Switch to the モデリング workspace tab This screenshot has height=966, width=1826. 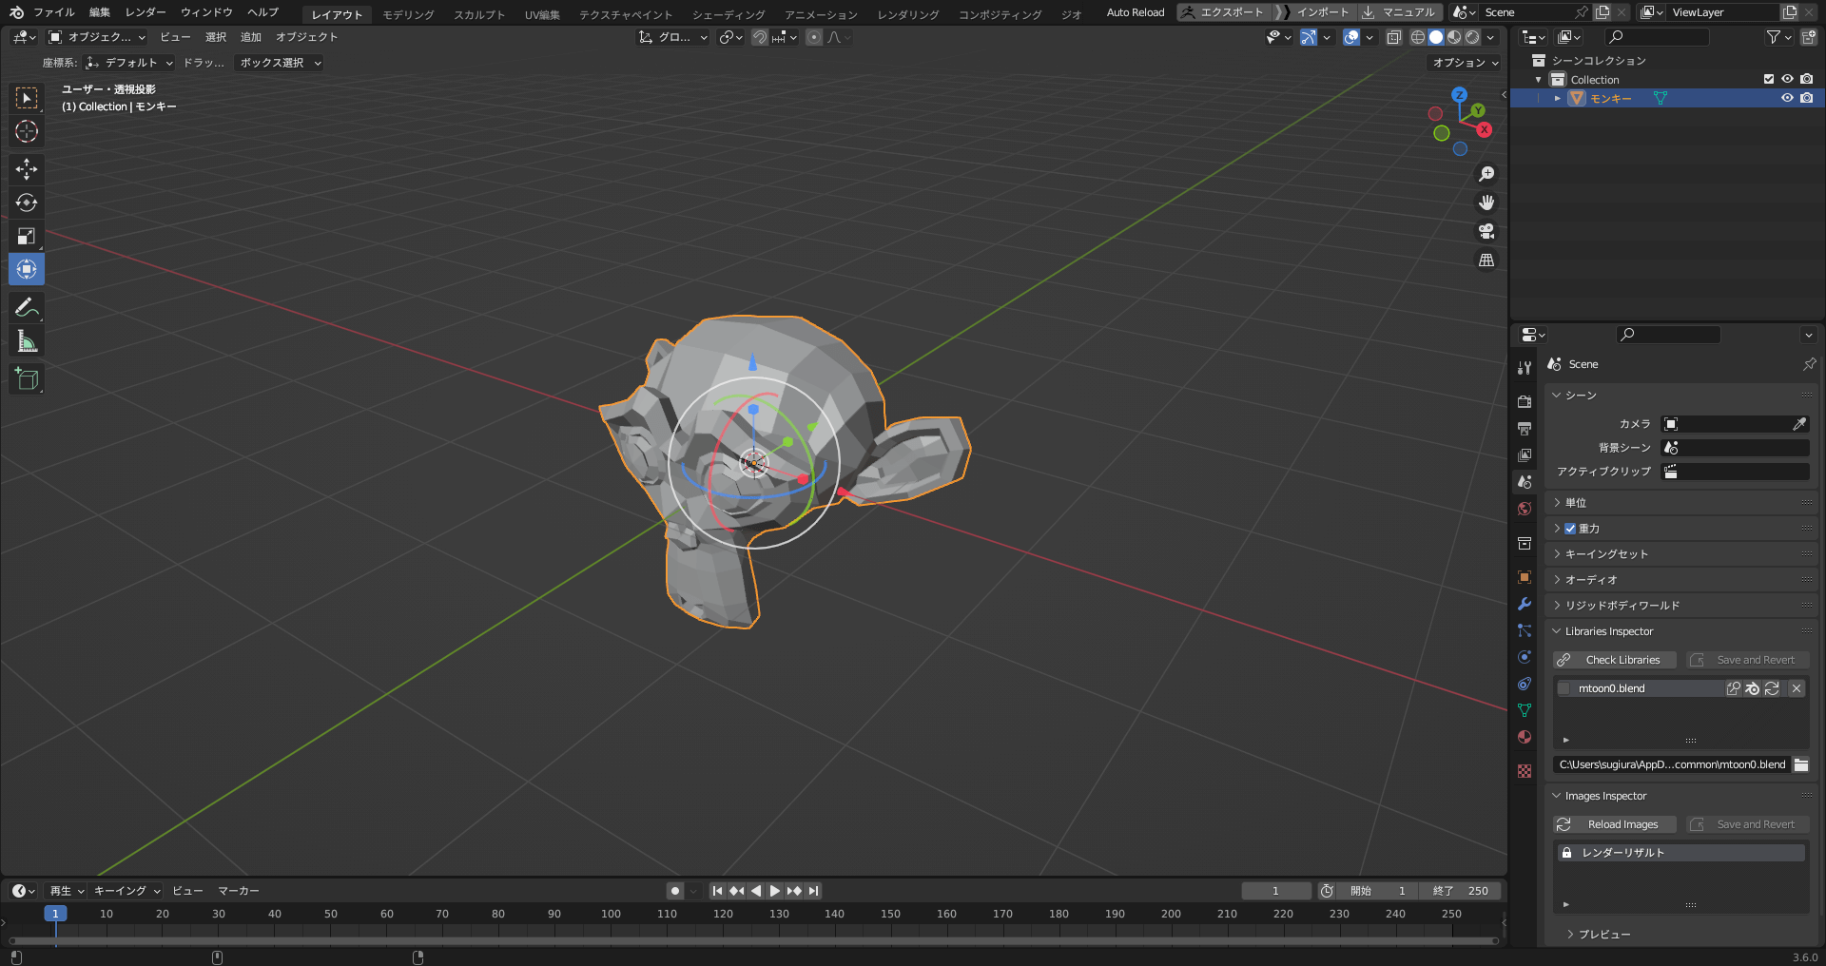point(408,14)
